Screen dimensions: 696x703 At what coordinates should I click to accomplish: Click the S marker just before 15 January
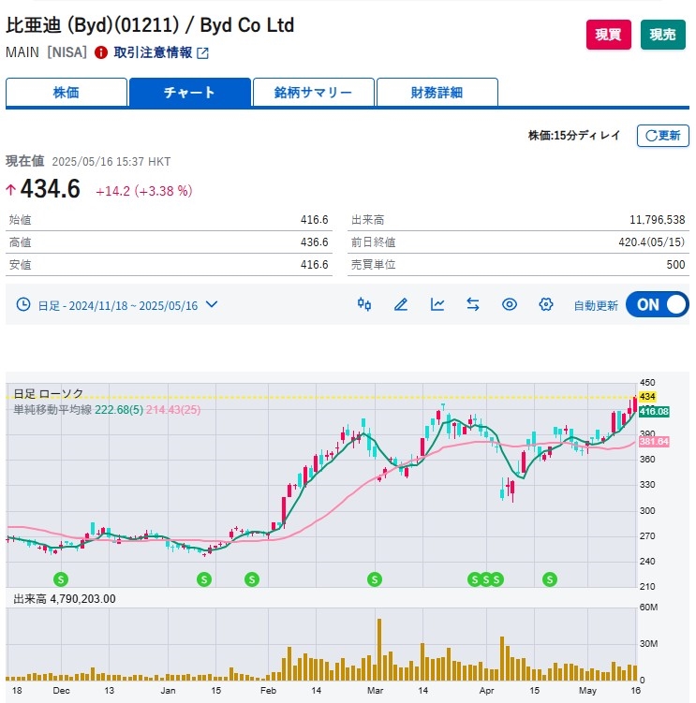[204, 579]
